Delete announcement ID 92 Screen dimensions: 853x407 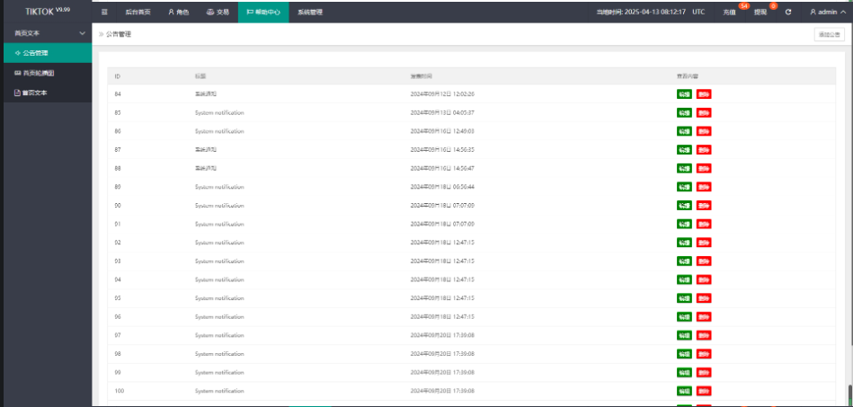tap(704, 242)
